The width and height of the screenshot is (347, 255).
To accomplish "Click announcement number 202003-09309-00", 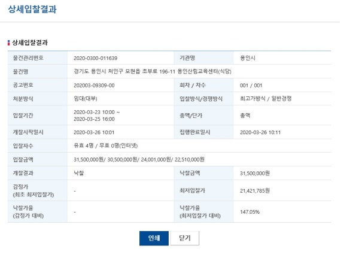I will [94, 86].
